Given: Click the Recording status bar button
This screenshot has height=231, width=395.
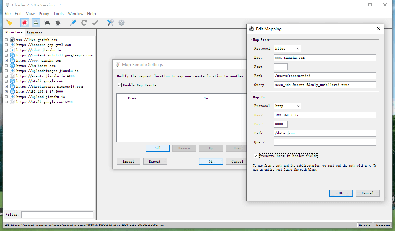Looking at the screenshot, I should click(383, 225).
